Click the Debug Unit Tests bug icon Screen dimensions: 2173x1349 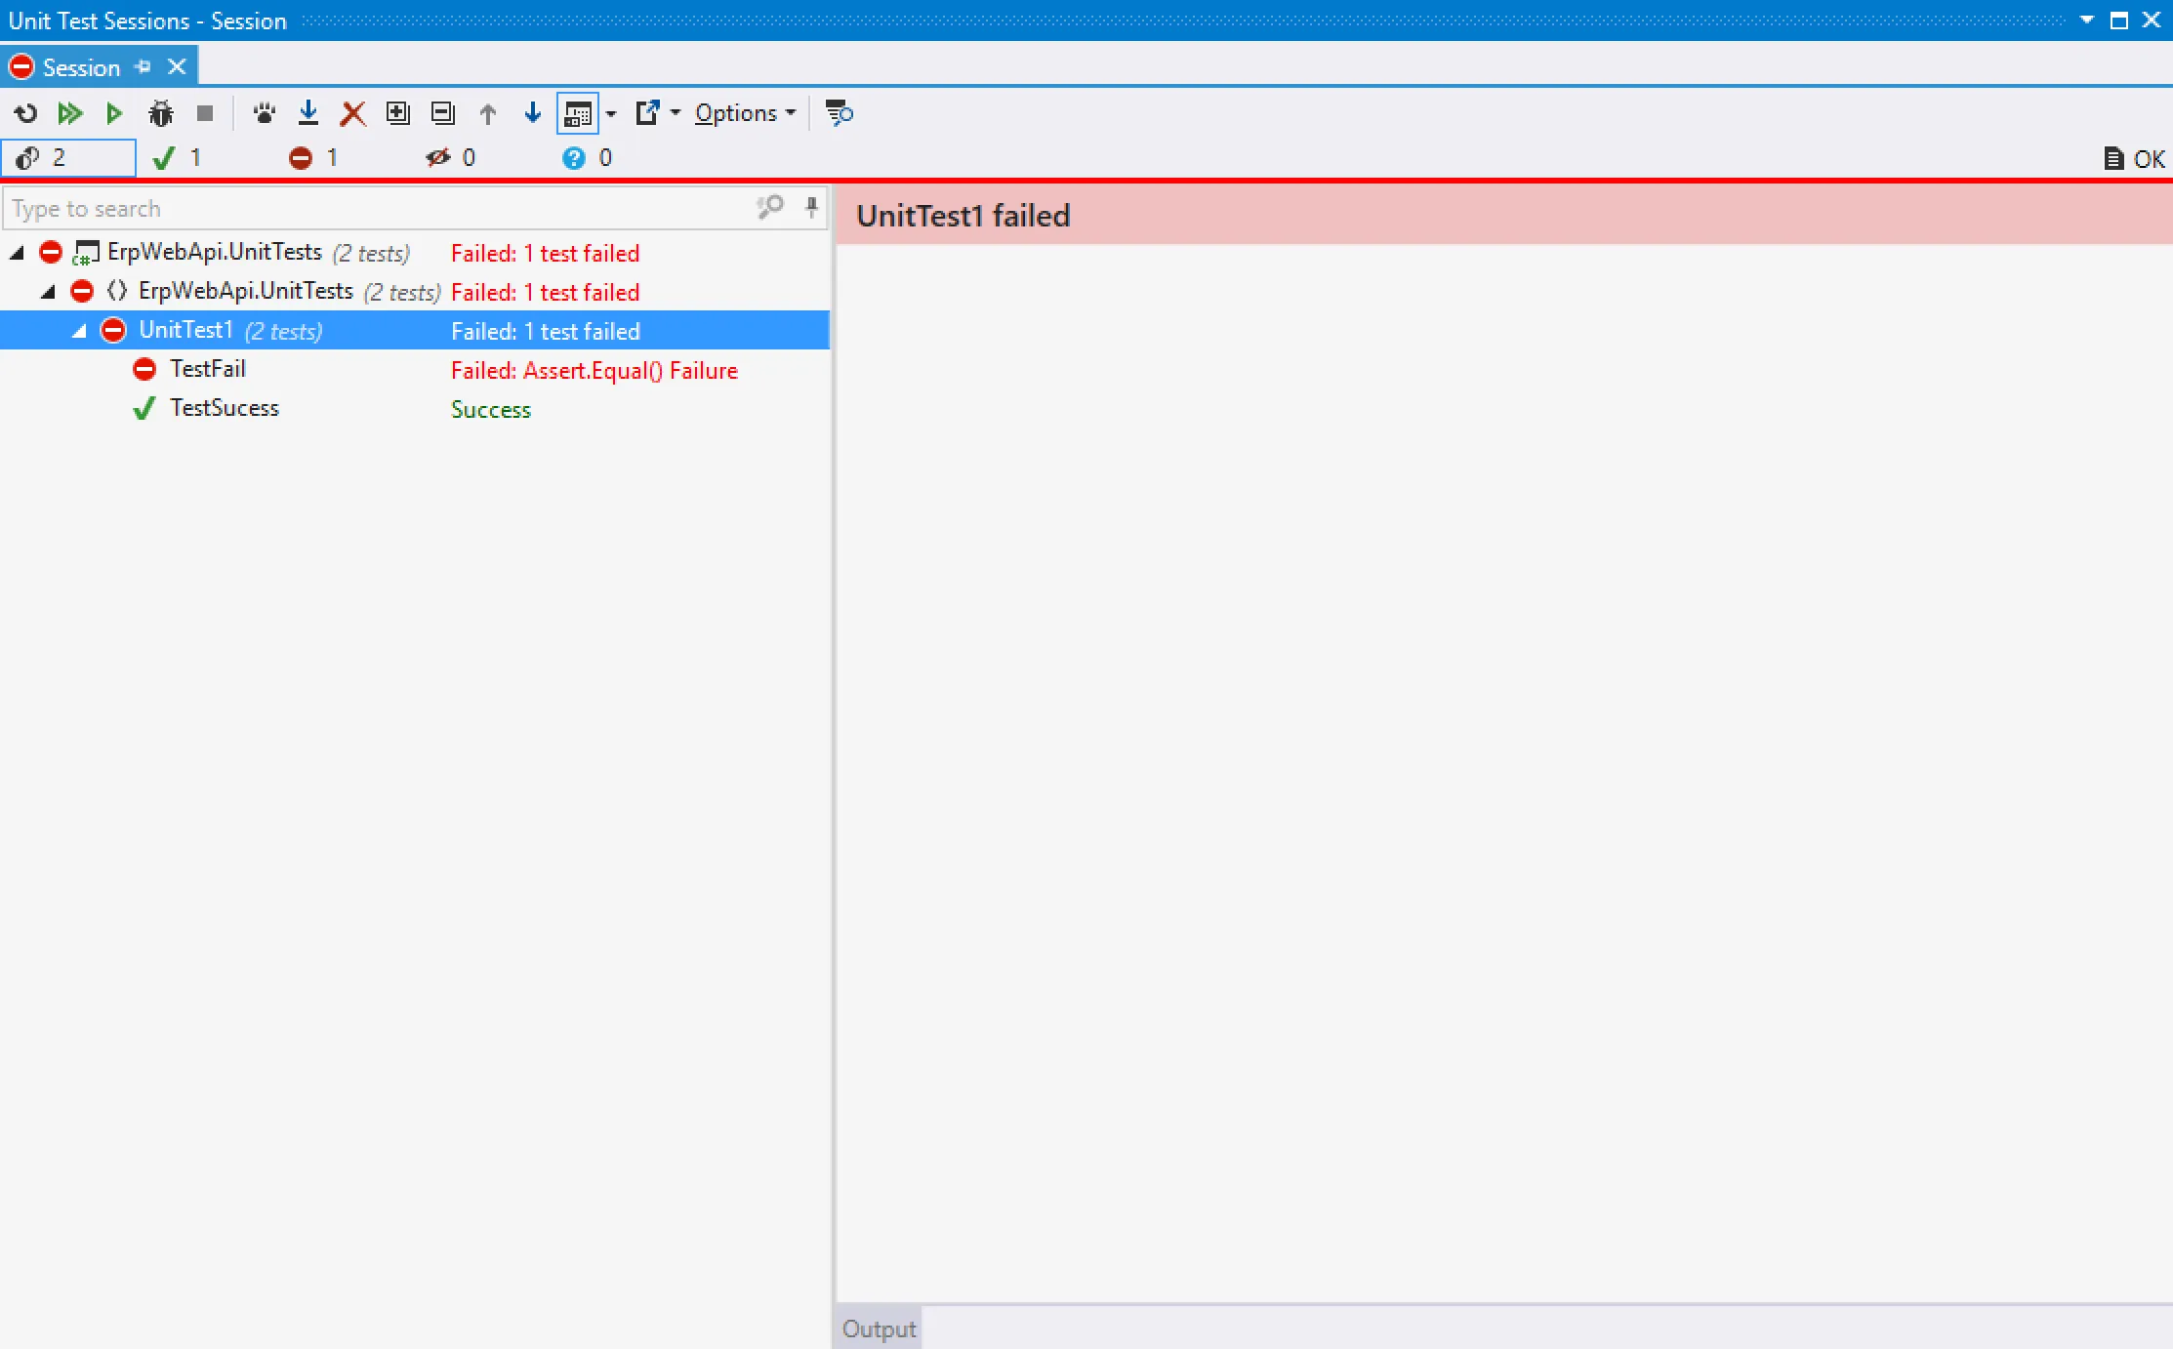click(160, 113)
